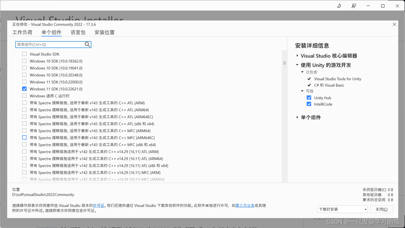
Task: Check Windows 通用 C 运行时 checkbox
Action: [24, 96]
